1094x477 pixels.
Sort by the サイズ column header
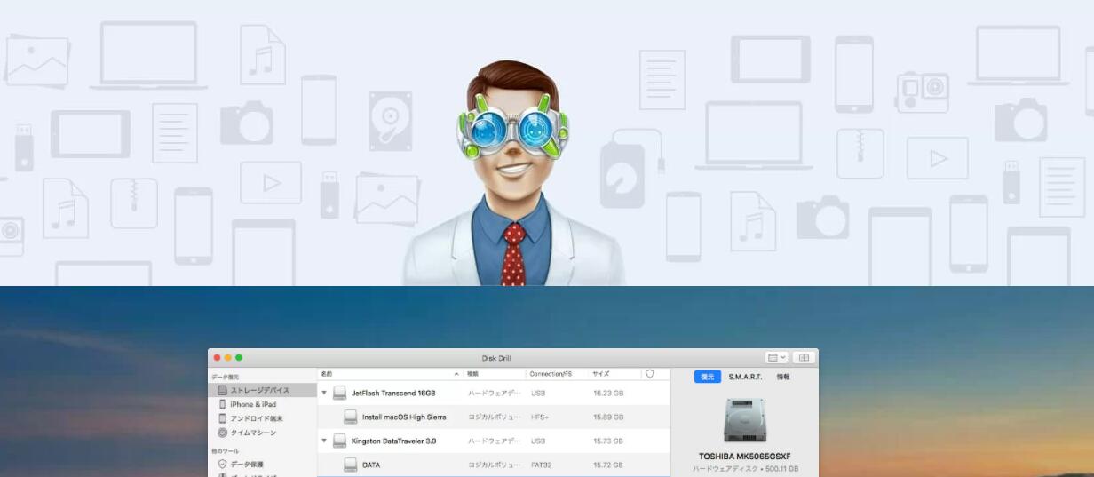pyautogui.click(x=602, y=375)
